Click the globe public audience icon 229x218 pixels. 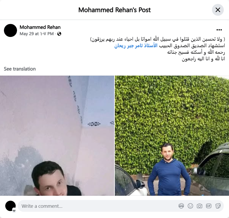(59, 34)
